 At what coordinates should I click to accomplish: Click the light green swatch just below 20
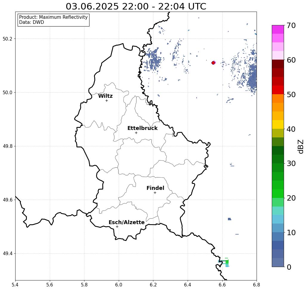coord(278,202)
